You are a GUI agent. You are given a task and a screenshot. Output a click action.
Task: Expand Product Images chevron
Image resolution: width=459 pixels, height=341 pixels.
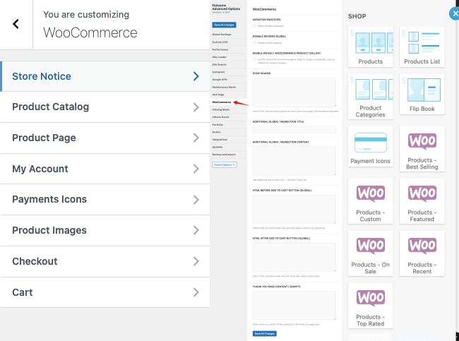(196, 230)
